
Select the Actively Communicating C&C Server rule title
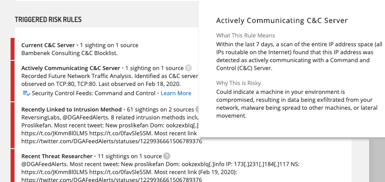71,68
